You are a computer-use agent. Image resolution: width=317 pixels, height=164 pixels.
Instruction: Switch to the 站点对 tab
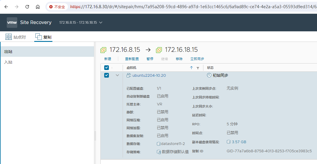click(x=16, y=37)
